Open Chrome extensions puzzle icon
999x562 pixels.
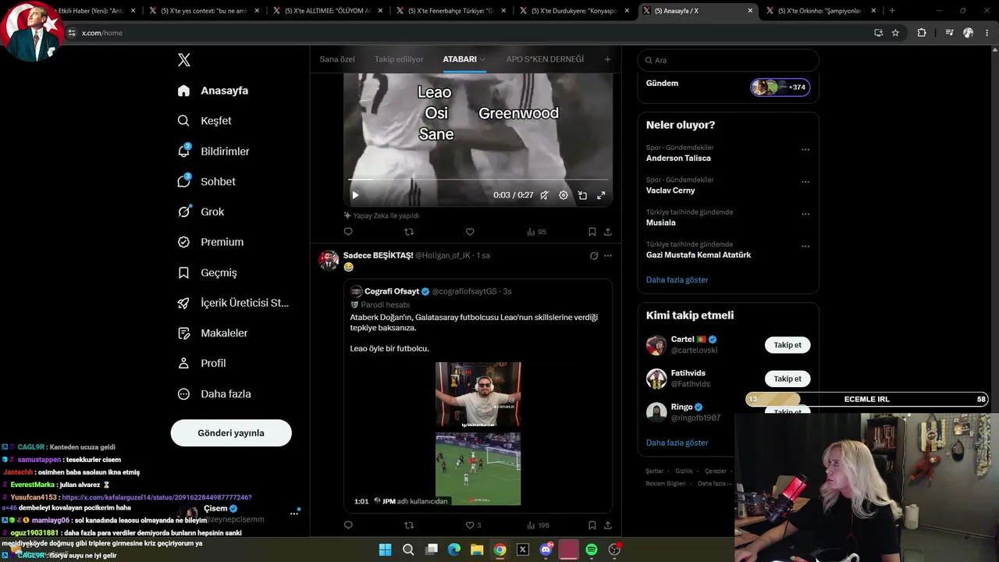922,33
